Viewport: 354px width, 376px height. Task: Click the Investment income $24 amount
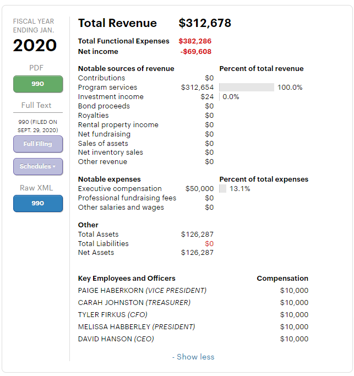click(207, 97)
